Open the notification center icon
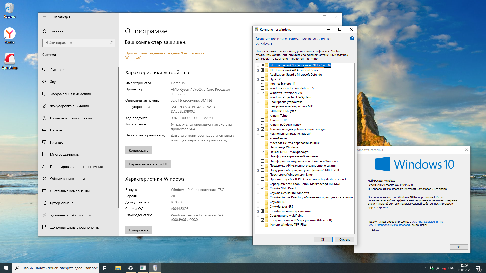The height and width of the screenshot is (273, 486). (478, 268)
